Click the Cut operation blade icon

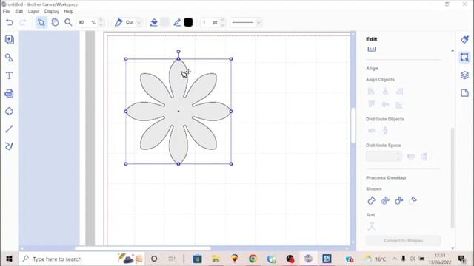[118, 22]
